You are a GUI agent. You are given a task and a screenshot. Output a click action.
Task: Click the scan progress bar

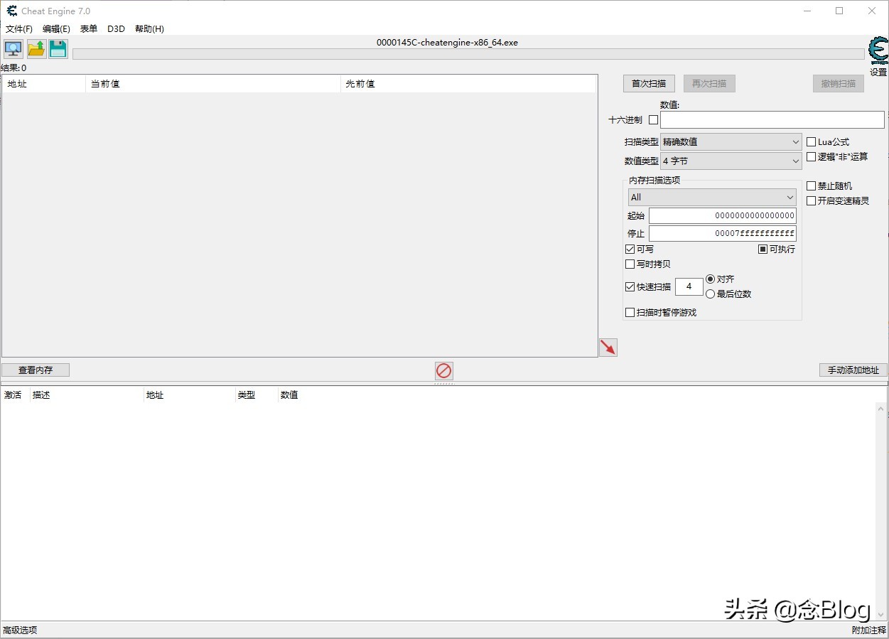click(468, 54)
